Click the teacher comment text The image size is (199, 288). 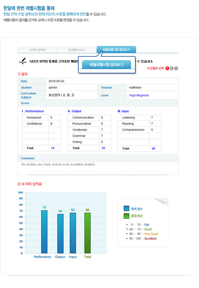(58, 164)
